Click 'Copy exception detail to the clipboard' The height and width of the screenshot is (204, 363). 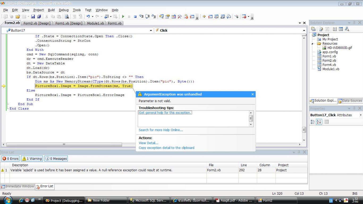pos(166,148)
